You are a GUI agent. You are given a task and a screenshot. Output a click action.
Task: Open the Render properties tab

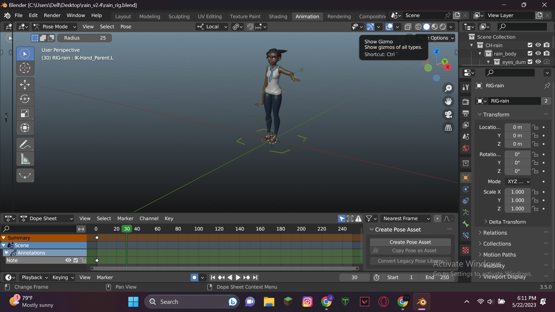[x=466, y=101]
